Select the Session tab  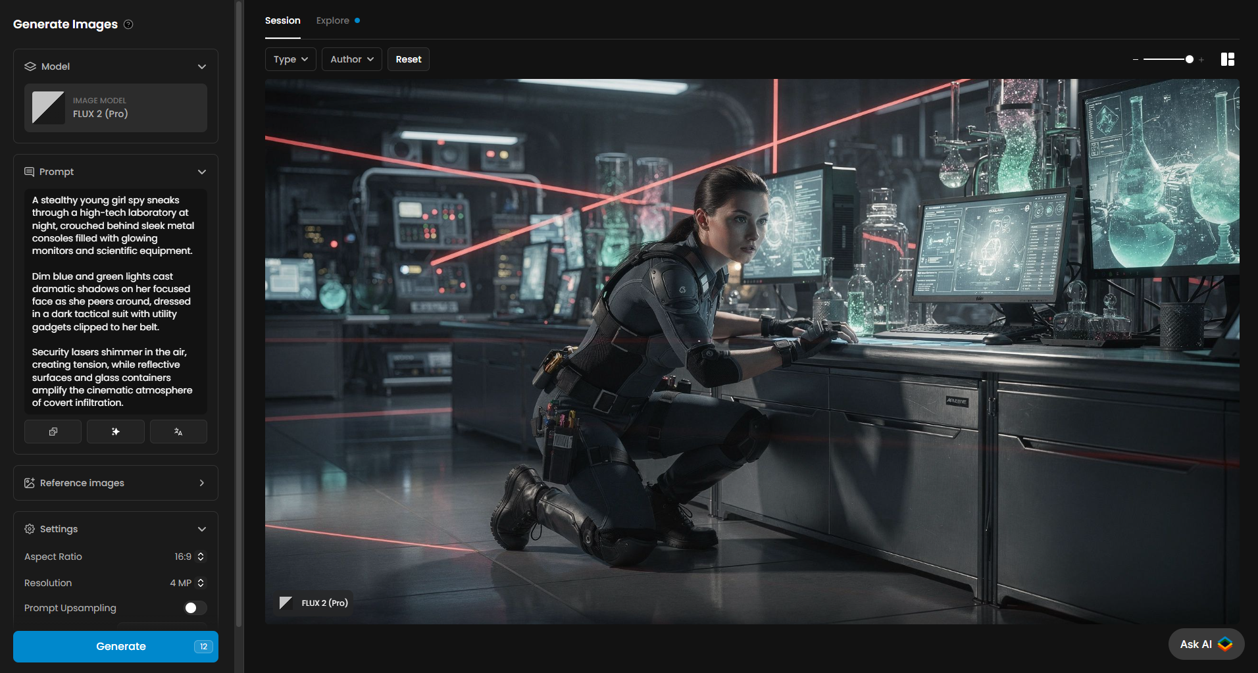click(x=282, y=20)
